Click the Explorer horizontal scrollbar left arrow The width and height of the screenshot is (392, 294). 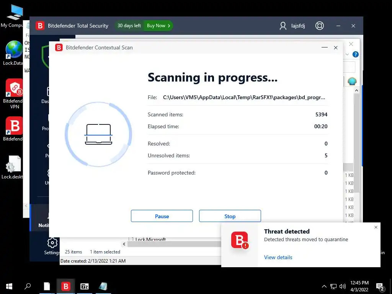[x=124, y=244]
